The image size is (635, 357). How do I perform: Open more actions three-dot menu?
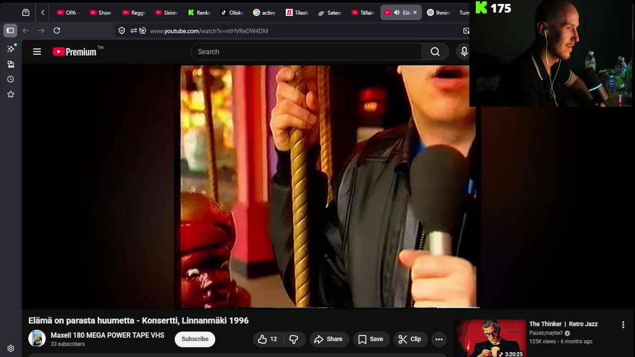point(439,339)
